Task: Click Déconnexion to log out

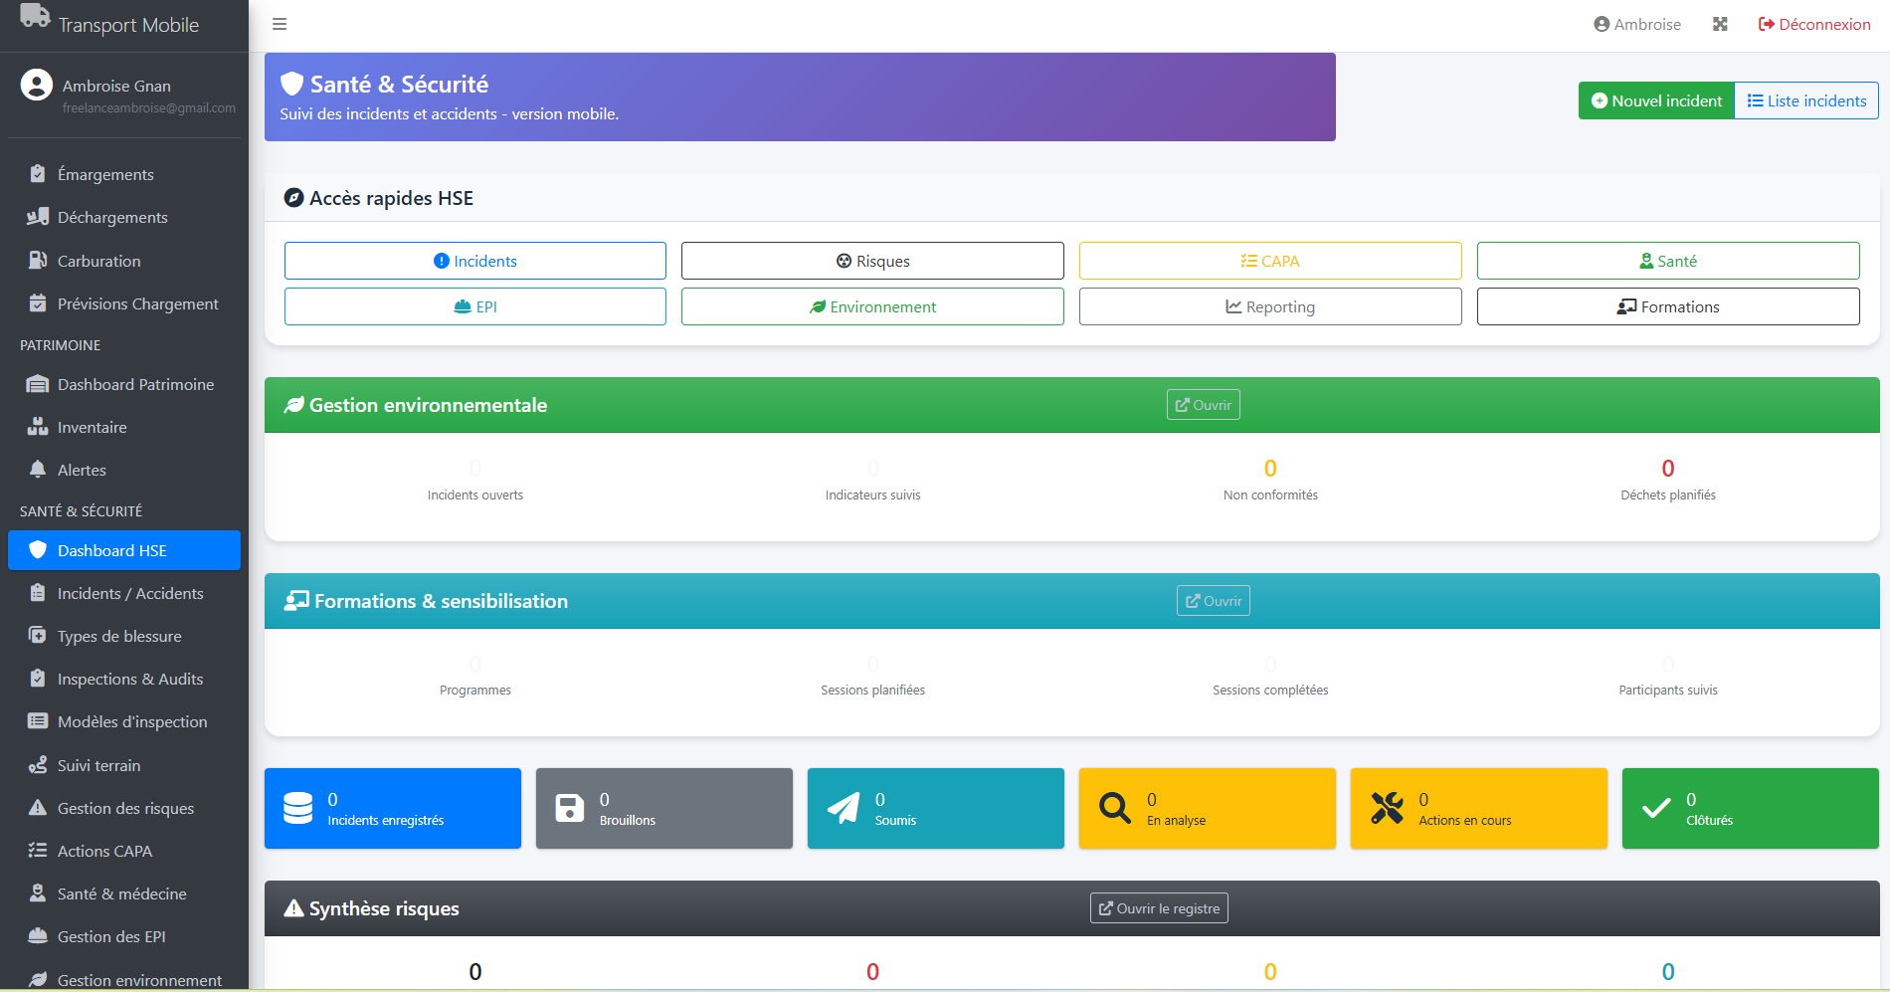Action: [x=1814, y=24]
